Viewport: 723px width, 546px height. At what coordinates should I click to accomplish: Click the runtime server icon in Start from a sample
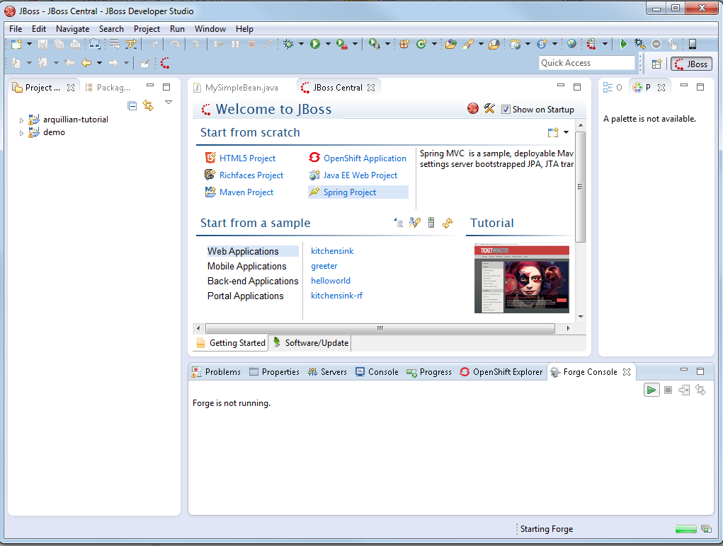pos(431,223)
